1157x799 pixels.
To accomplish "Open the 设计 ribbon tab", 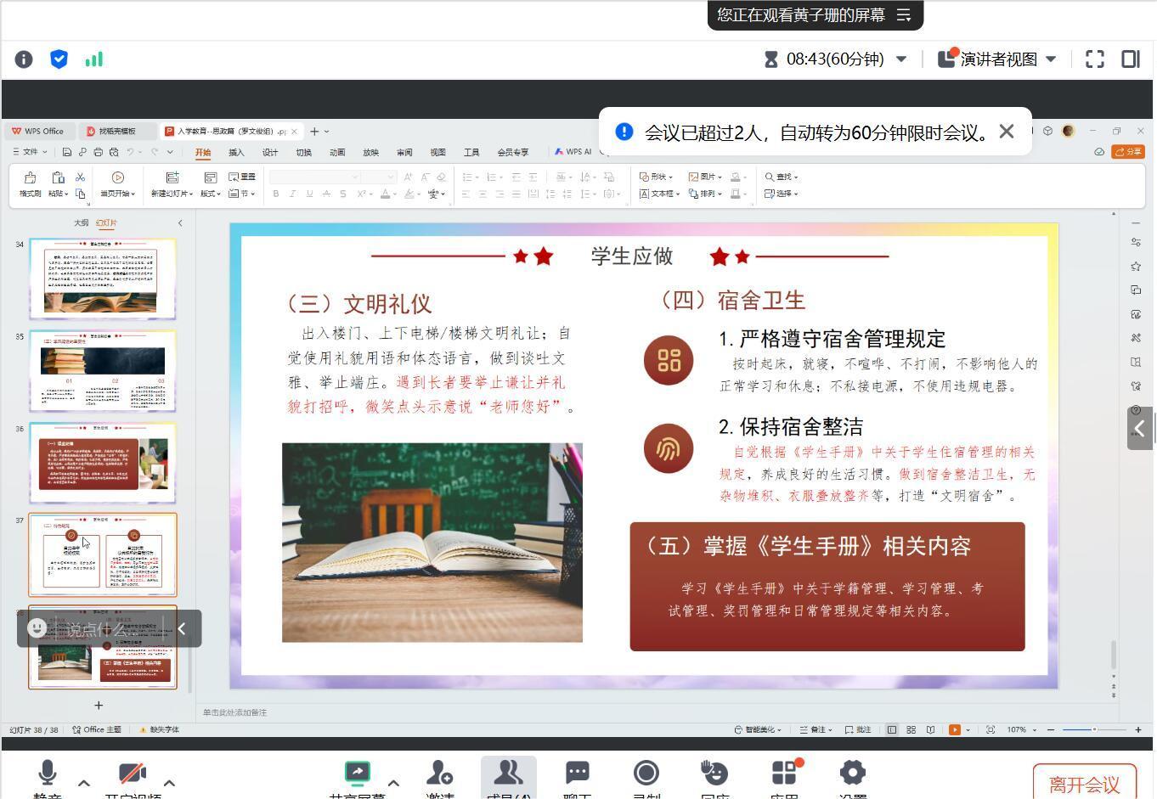I will [x=270, y=153].
